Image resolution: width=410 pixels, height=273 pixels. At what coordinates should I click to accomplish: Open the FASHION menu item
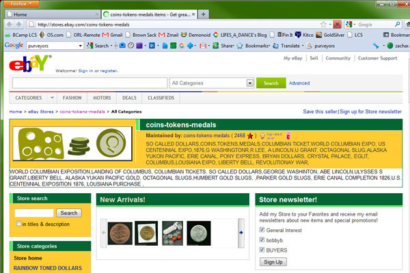coord(72,98)
